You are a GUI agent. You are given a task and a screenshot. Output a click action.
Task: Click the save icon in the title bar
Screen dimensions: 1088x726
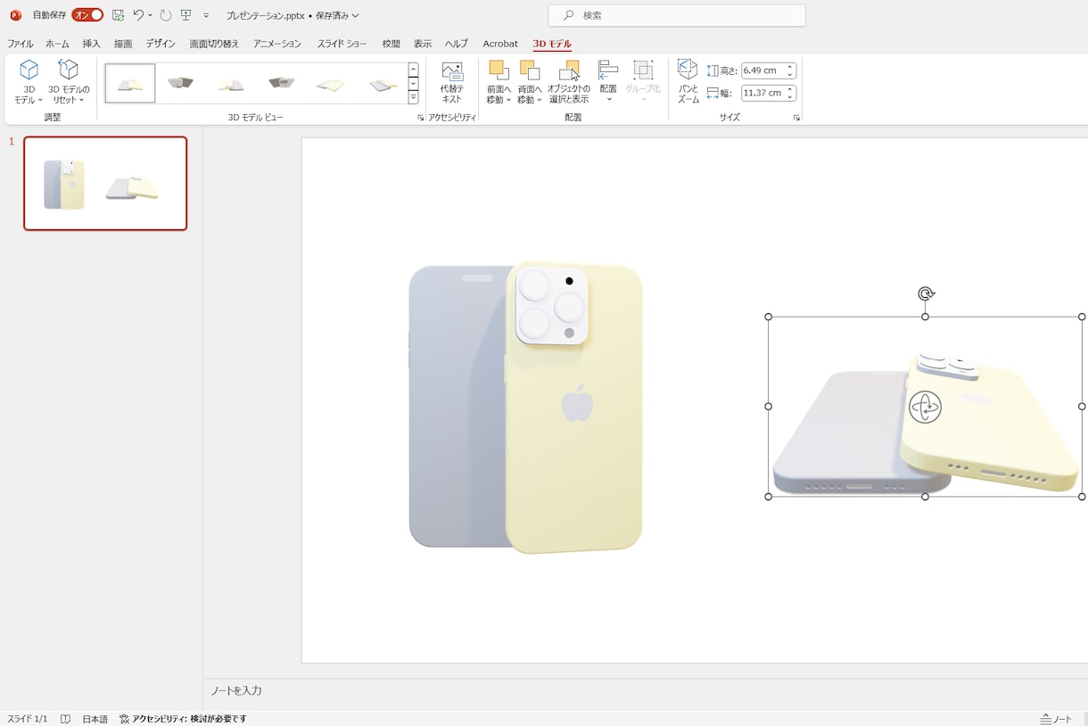[x=118, y=15]
